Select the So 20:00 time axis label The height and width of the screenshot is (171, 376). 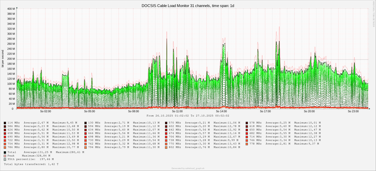pos(309,111)
